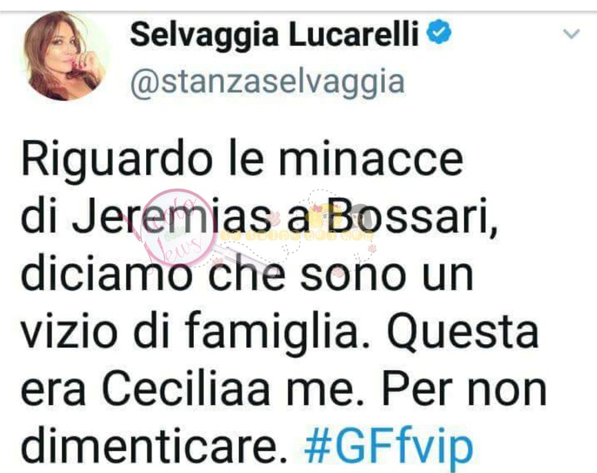Screen dimensions: 597x473
Task: Click the words Per non
Action: [x=464, y=390]
